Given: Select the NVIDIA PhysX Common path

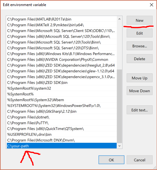Looking at the screenshot, I should click(61, 60).
